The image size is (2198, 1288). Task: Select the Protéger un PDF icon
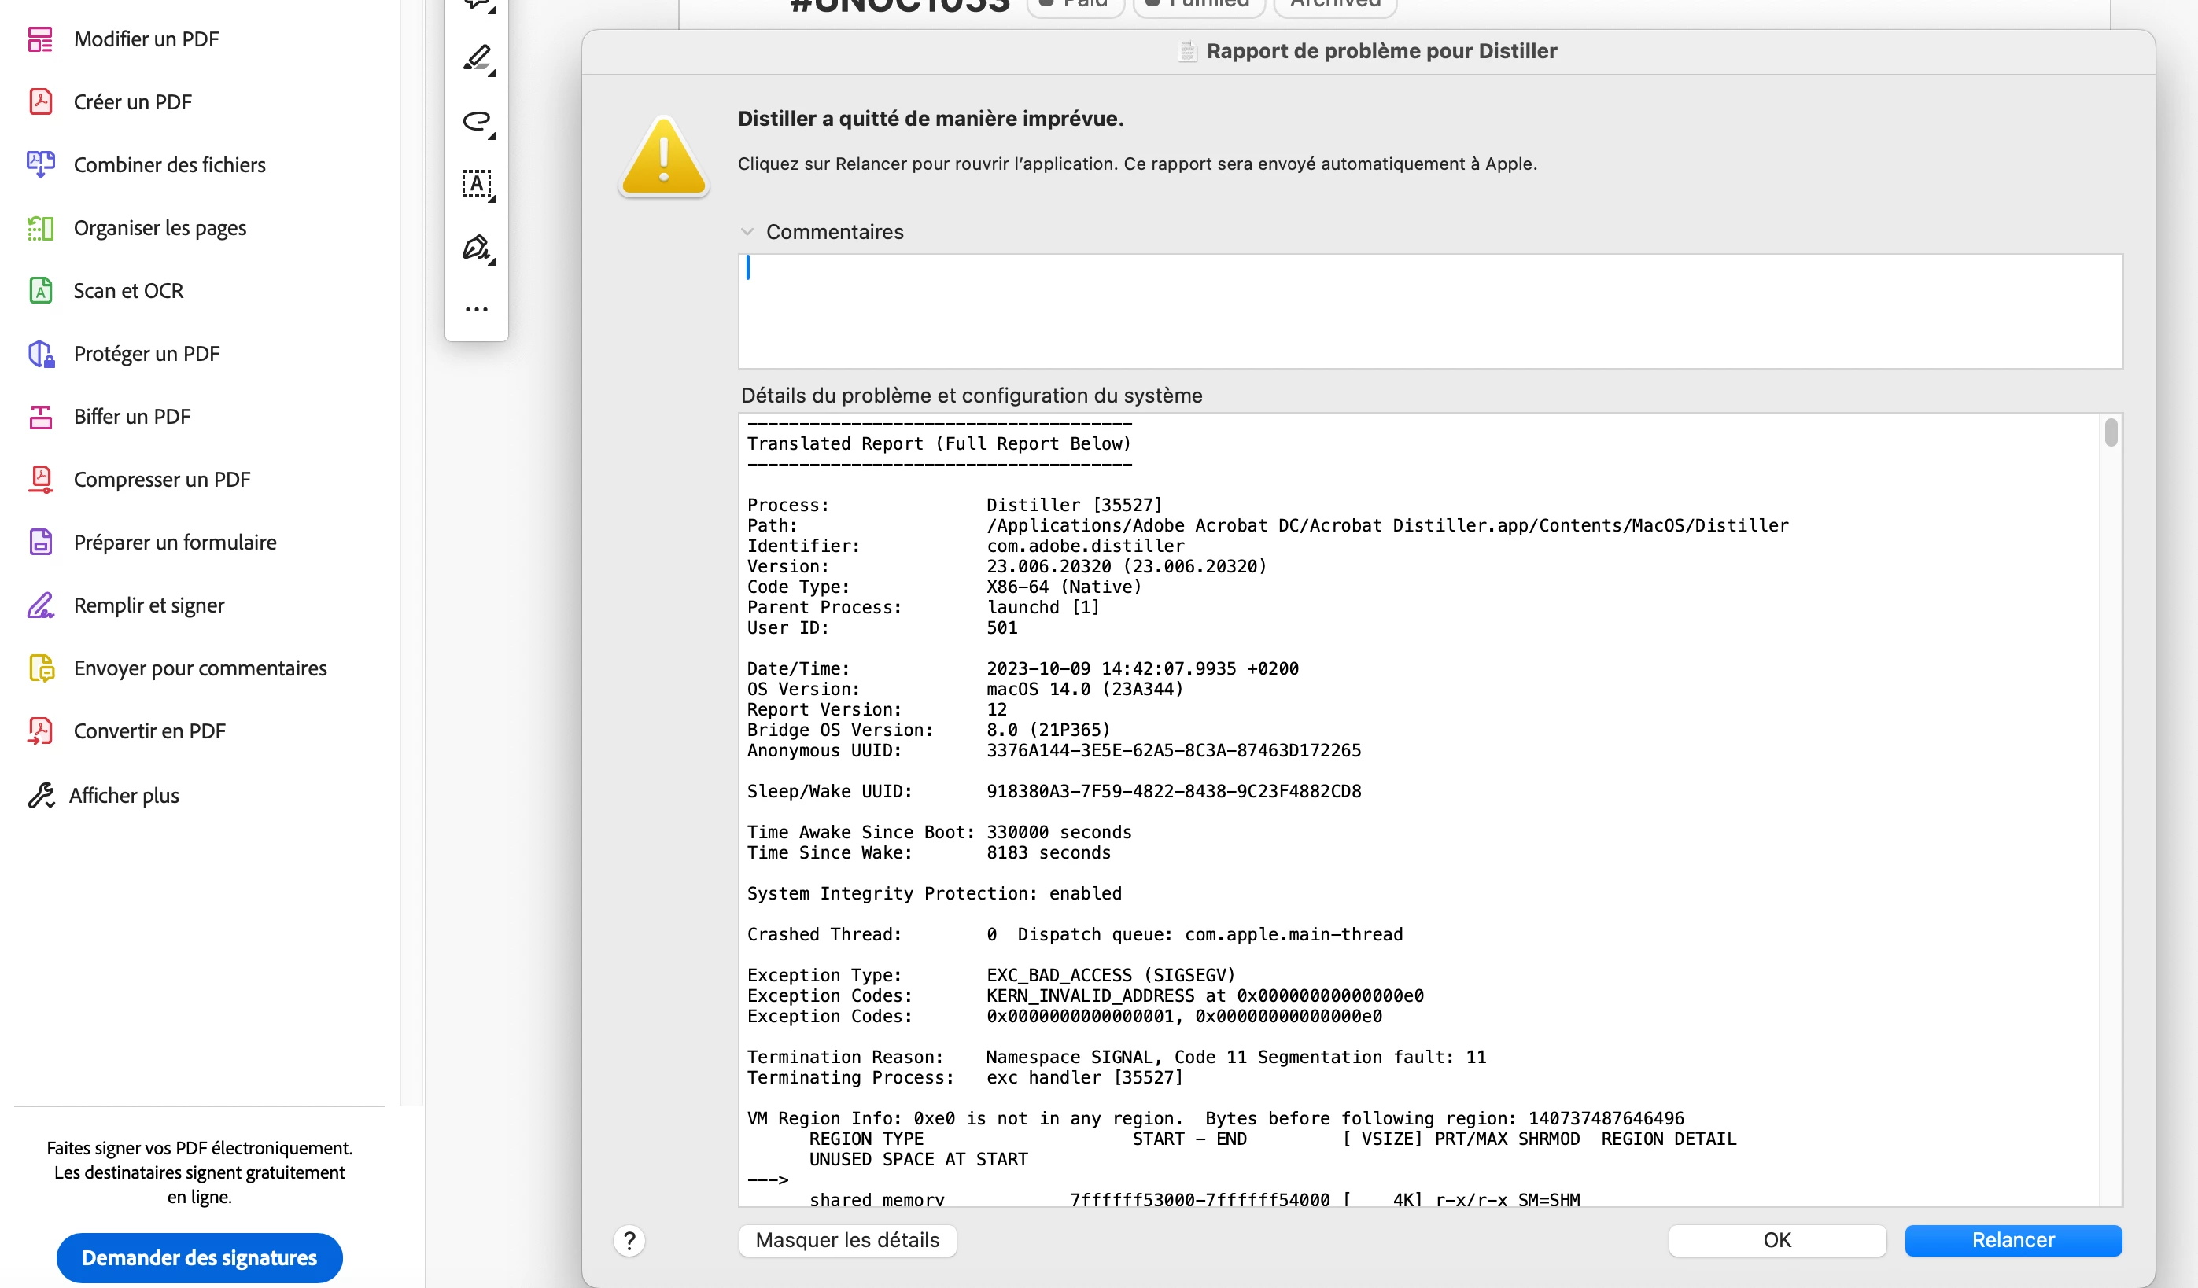click(40, 353)
